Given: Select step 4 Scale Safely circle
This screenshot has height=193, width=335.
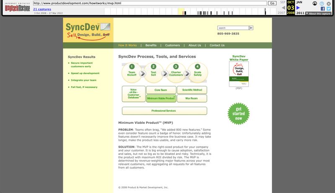Looking at the screenshot, I should [198, 73].
